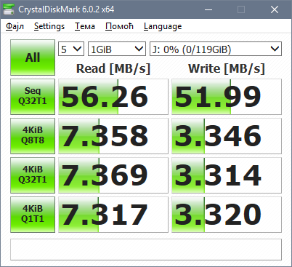292x267 pixels.
Task: Run all benchmarks with the All button
Action: coord(33,57)
